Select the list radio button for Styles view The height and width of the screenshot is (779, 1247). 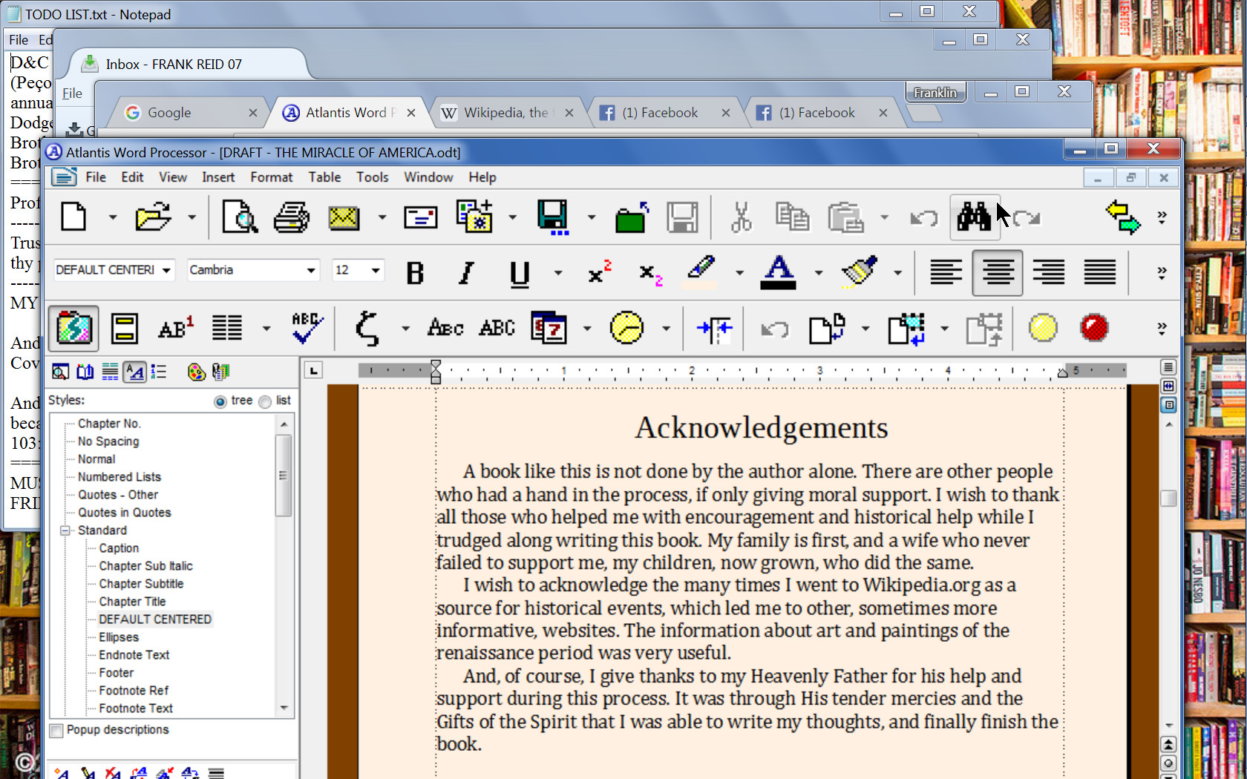click(265, 401)
